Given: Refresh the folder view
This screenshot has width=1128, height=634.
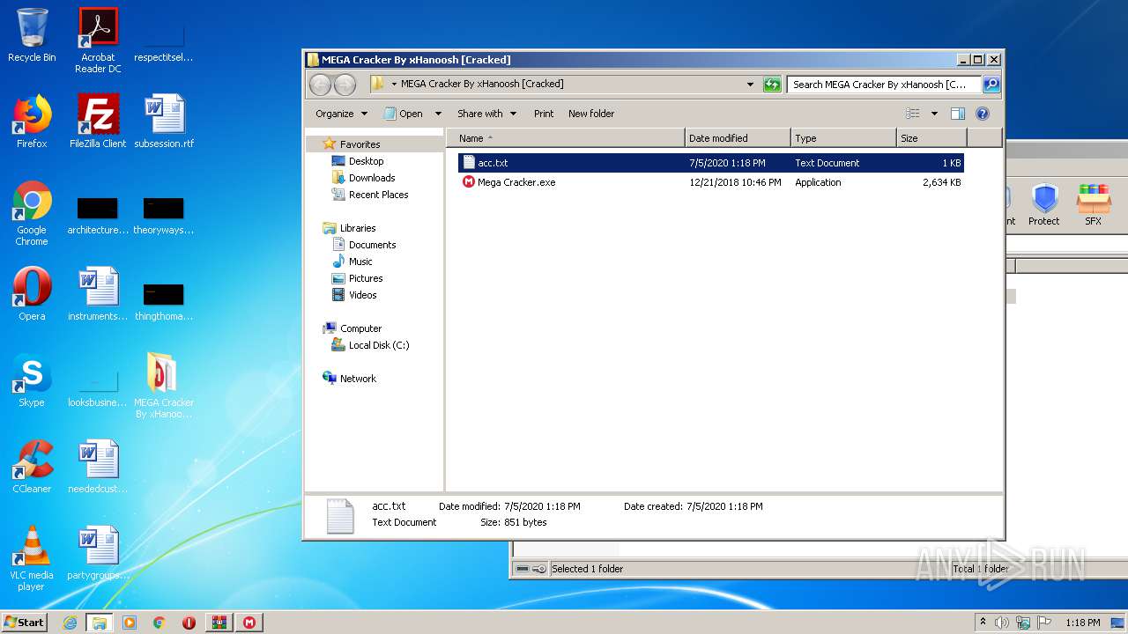Looking at the screenshot, I should tap(772, 85).
